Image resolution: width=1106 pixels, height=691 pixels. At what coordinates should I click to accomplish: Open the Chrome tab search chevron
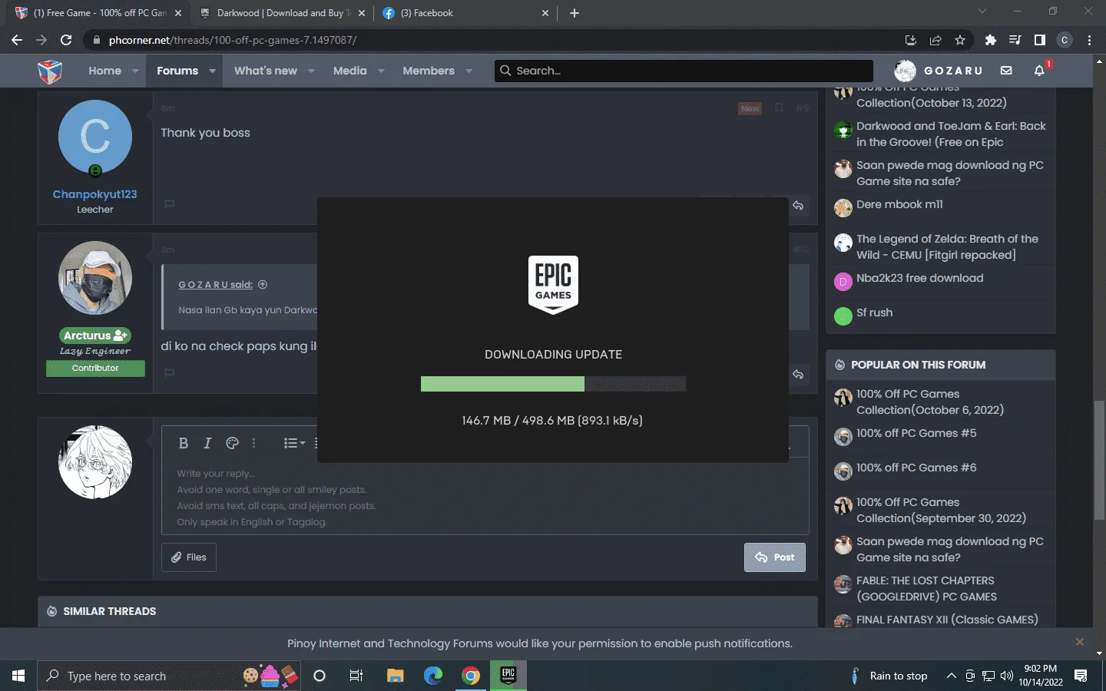pyautogui.click(x=982, y=12)
